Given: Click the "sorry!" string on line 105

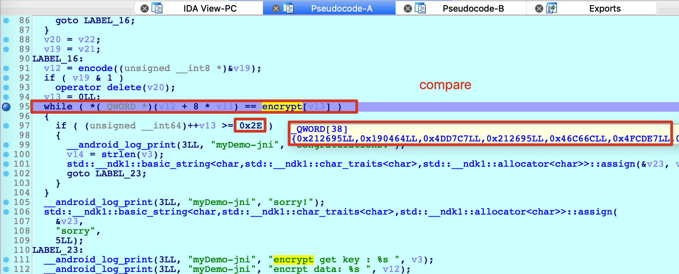Looking at the screenshot, I should pyautogui.click(x=291, y=202).
